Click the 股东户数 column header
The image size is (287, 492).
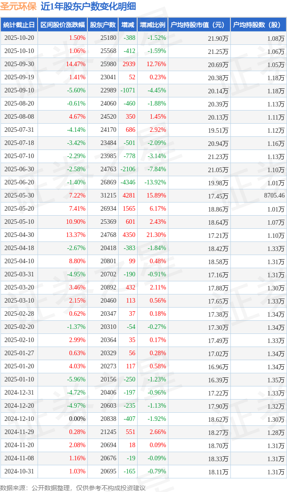(x=103, y=25)
